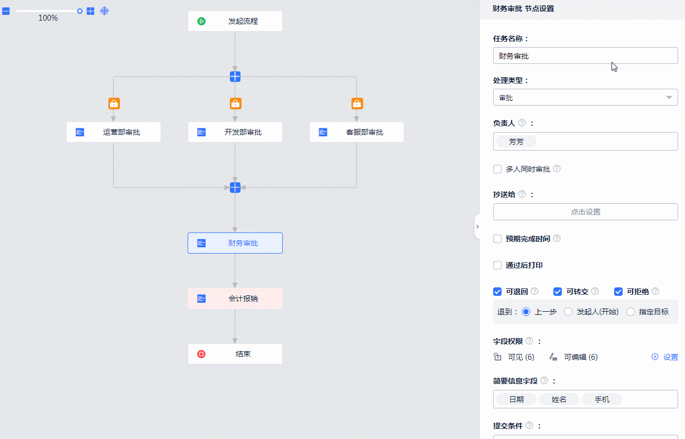Screen dimensions: 685x439
Task: Enable the 多人同时审批 checkbox
Action: click(497, 169)
